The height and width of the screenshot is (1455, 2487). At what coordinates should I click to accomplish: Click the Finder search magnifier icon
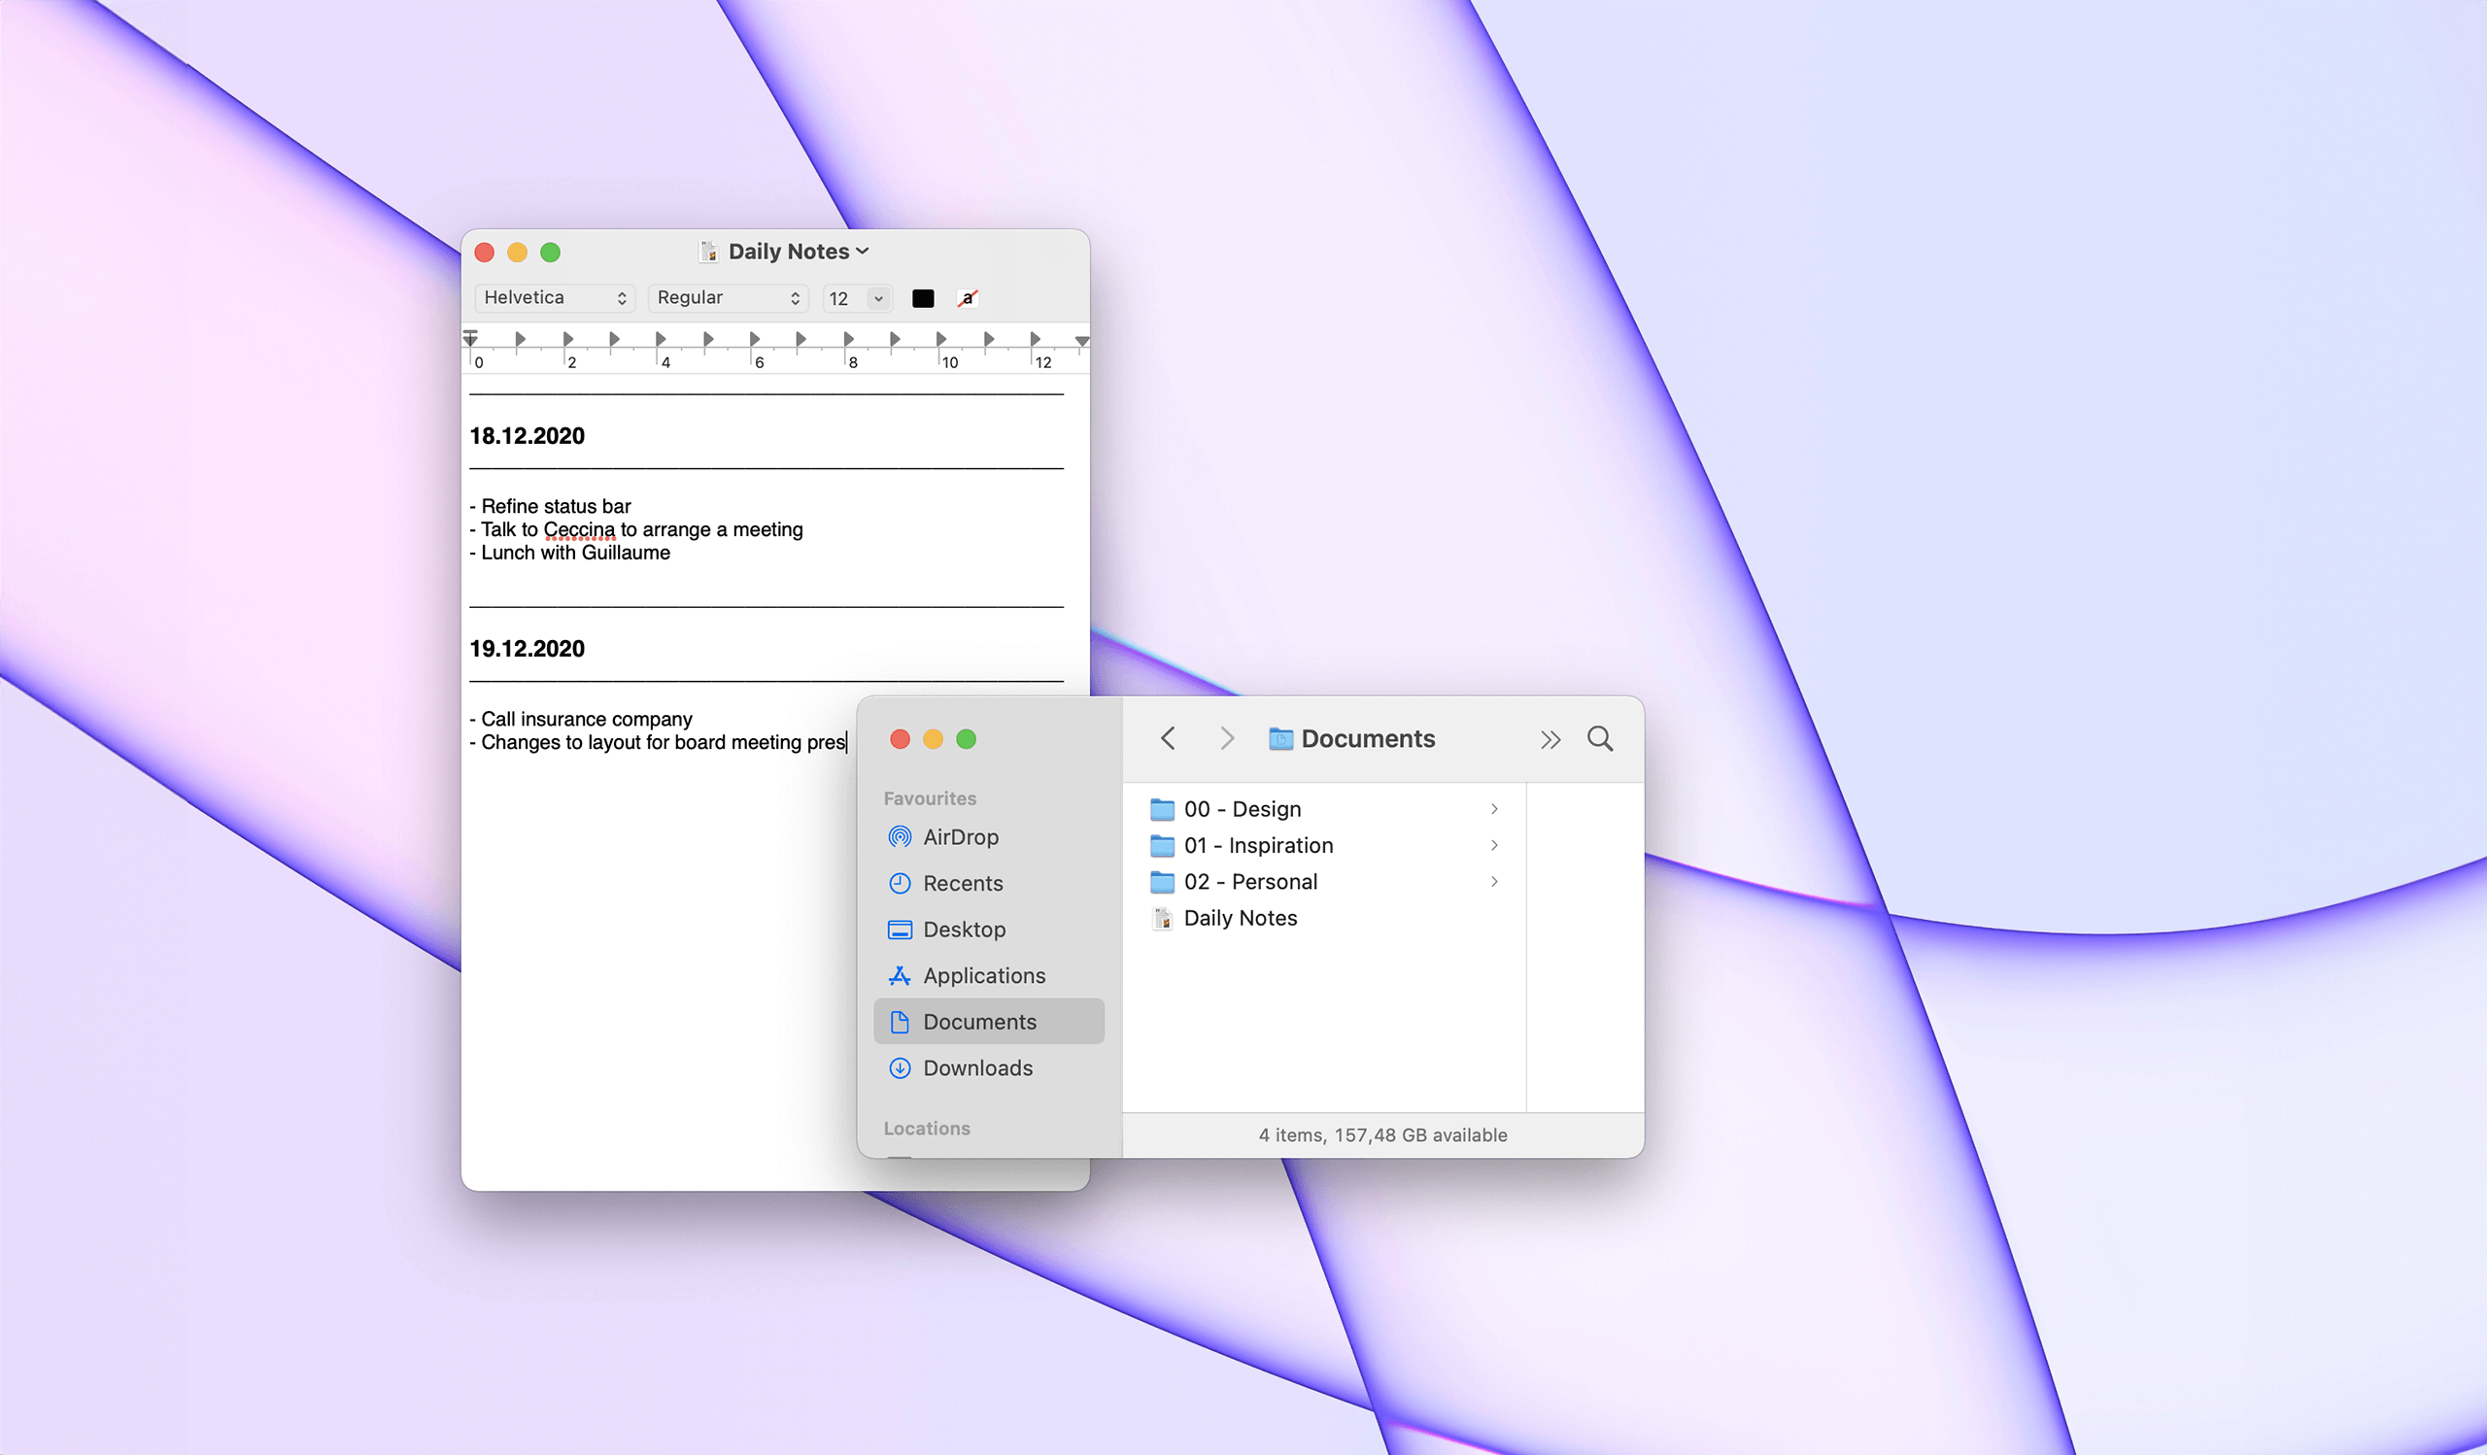[1600, 739]
